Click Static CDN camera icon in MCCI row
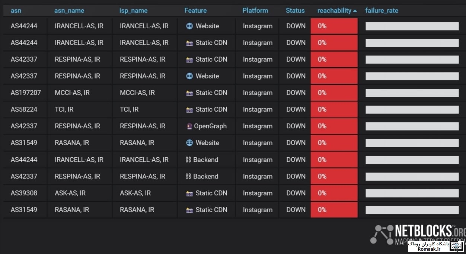Image resolution: width=466 pixels, height=254 pixels. click(189, 93)
